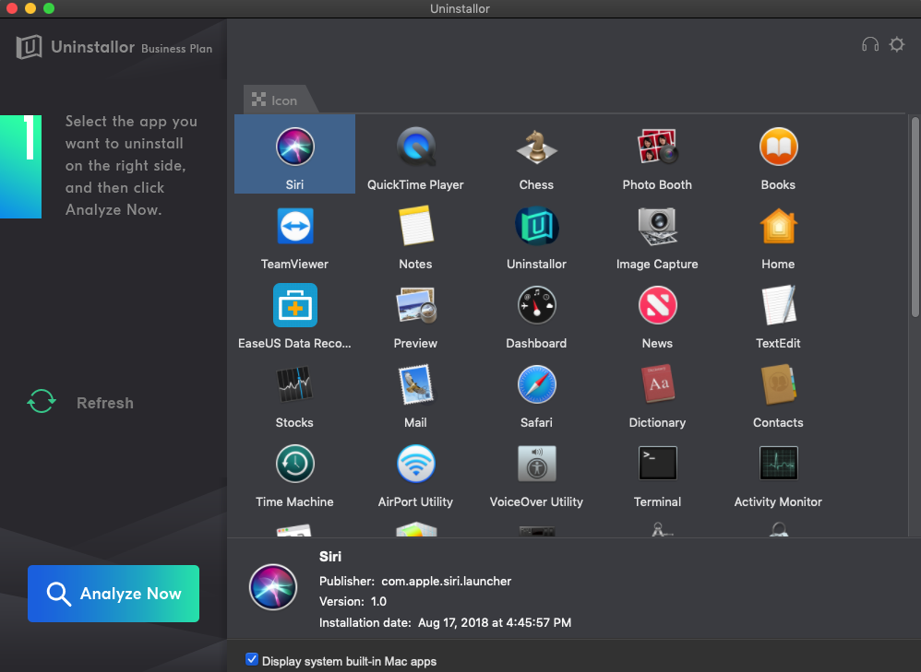Image resolution: width=921 pixels, height=672 pixels.
Task: Pick the Photo Booth app
Action: (657, 147)
